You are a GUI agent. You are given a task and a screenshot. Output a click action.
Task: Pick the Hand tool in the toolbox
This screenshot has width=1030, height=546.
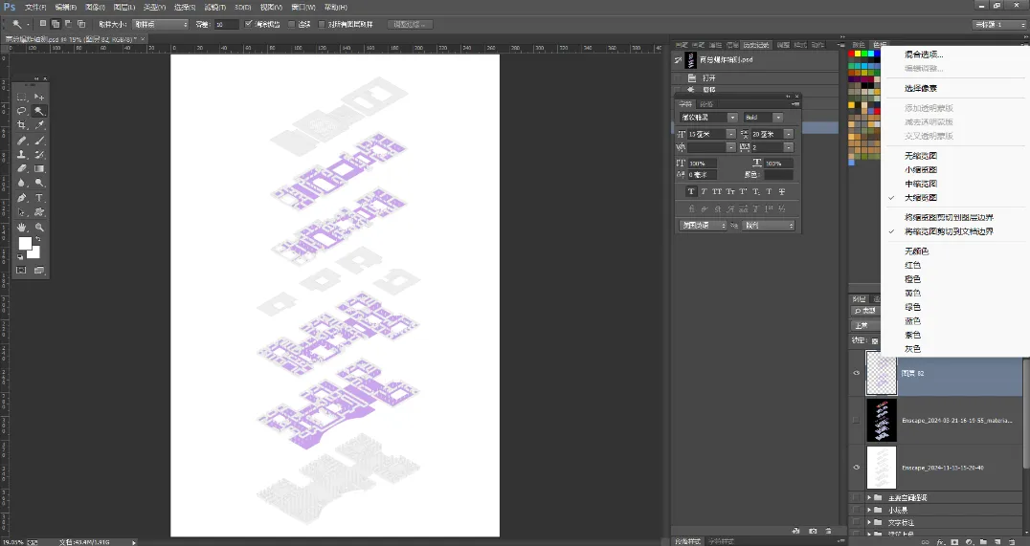pyautogui.click(x=22, y=227)
